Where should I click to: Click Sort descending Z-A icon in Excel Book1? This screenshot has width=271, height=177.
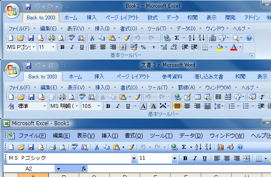pos(208,147)
